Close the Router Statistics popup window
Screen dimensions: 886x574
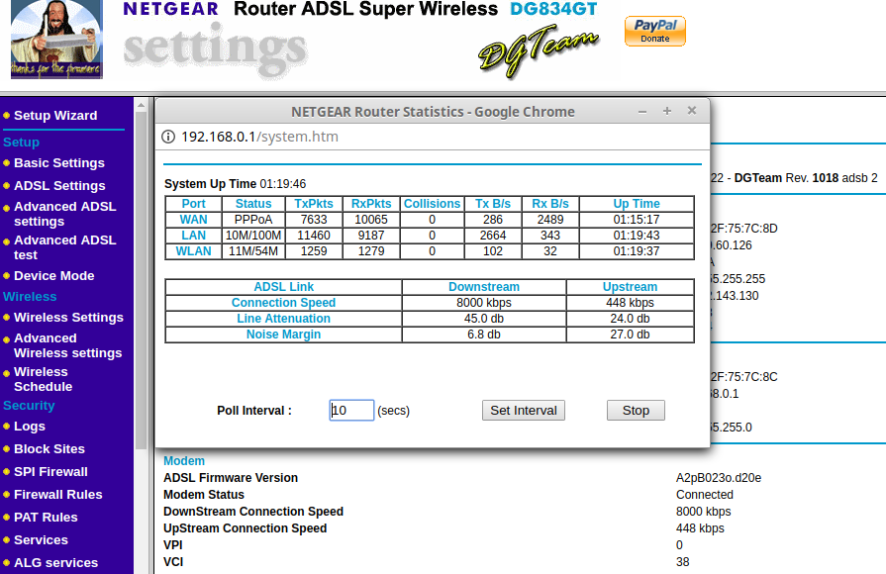[x=692, y=111]
